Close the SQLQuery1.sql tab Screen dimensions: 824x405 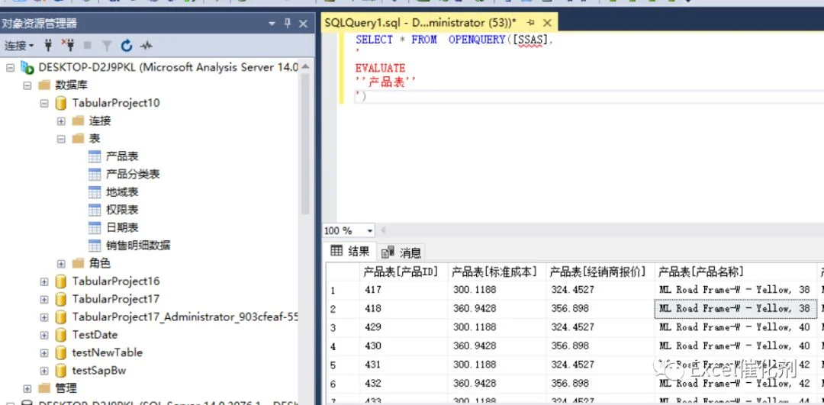pyautogui.click(x=547, y=23)
